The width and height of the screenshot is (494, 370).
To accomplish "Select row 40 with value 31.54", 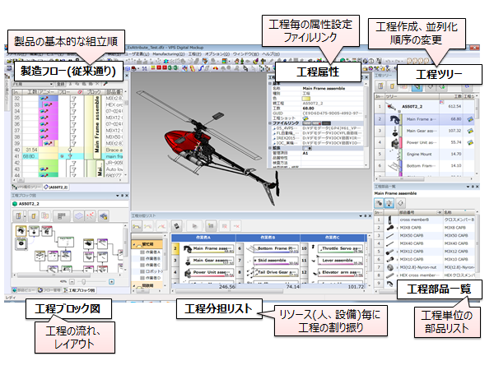I will pos(68,150).
